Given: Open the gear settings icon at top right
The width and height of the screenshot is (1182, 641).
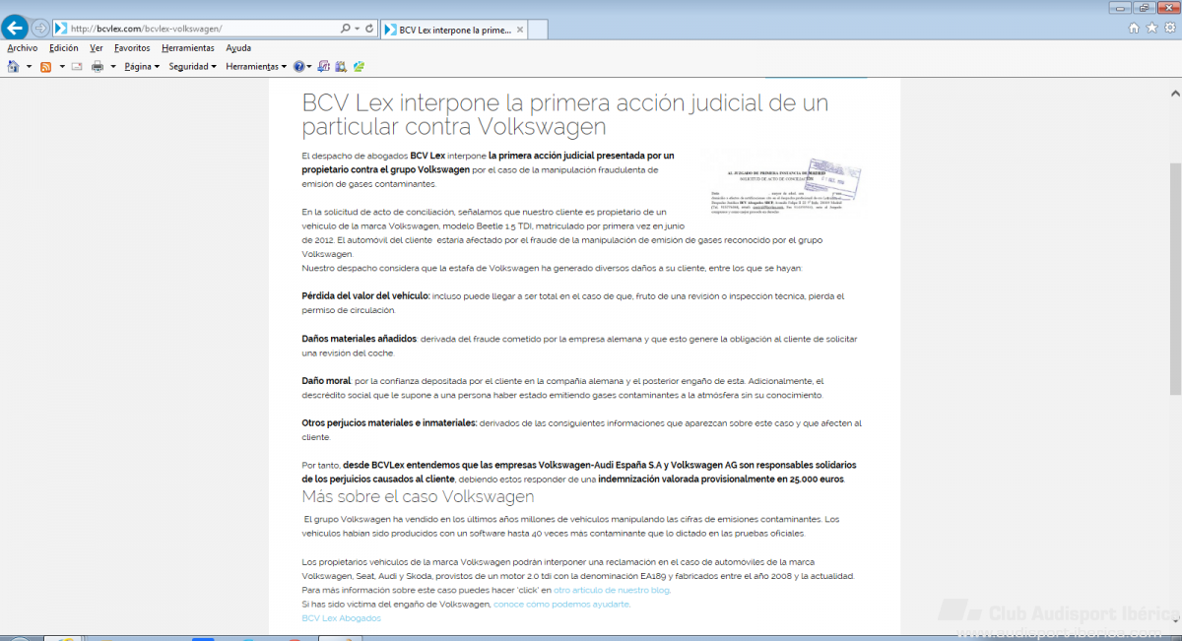Looking at the screenshot, I should click(1168, 29).
